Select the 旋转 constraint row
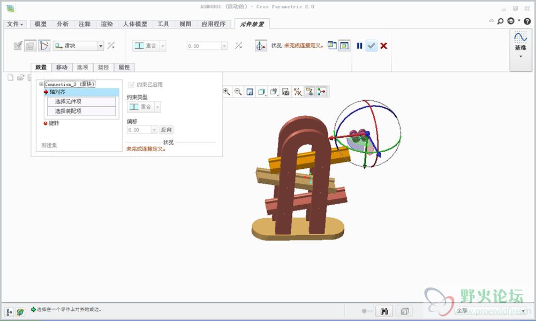 (51, 123)
